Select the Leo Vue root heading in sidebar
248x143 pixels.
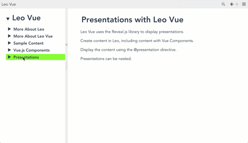click(26, 18)
